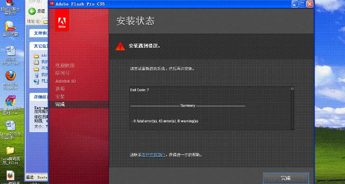Maximize the Adobe Flash Pro CS5 window

tap(302, 4)
